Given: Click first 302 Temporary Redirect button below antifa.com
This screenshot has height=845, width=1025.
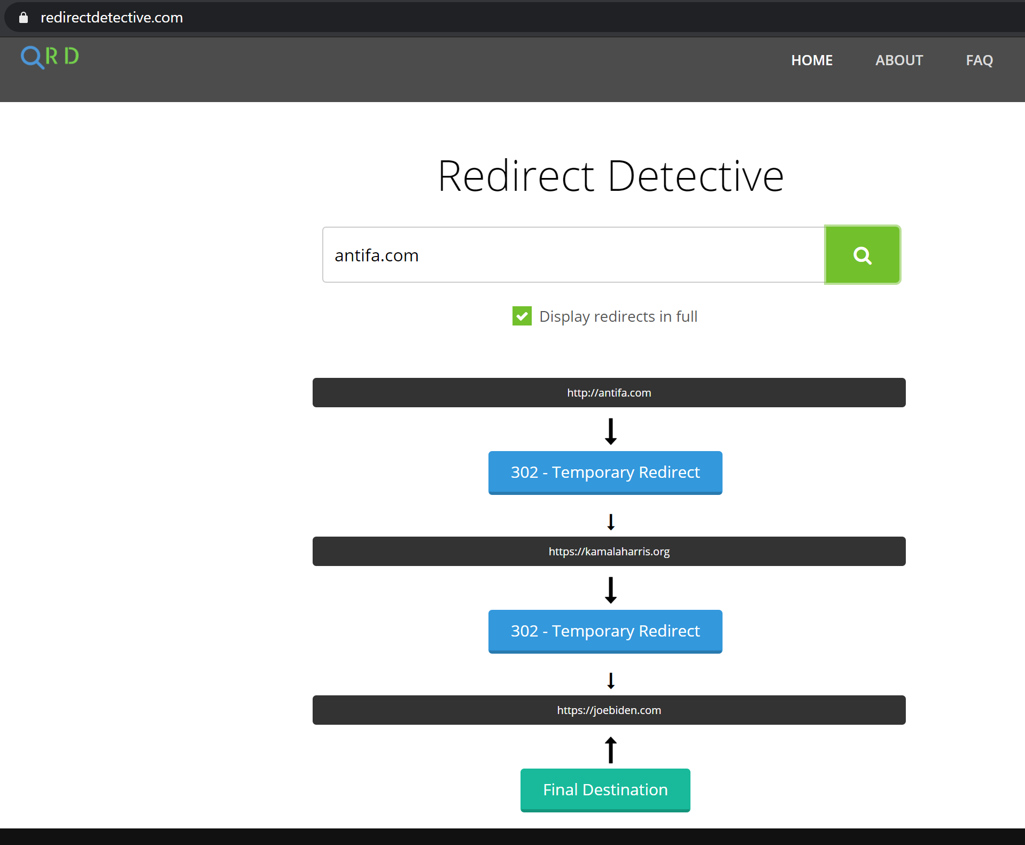Looking at the screenshot, I should tap(605, 472).
